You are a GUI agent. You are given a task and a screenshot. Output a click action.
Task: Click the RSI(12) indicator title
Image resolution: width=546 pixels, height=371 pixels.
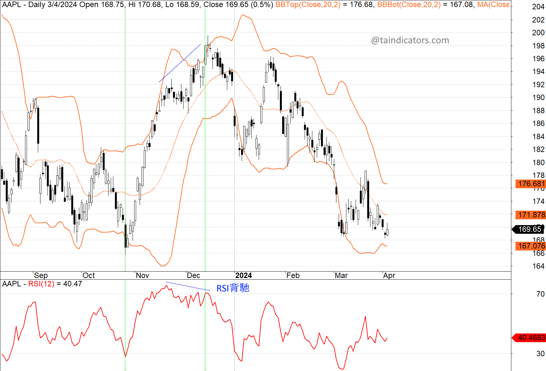(x=41, y=284)
